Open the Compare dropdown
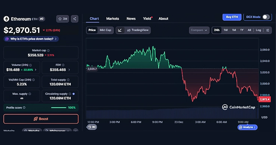 (x=199, y=30)
